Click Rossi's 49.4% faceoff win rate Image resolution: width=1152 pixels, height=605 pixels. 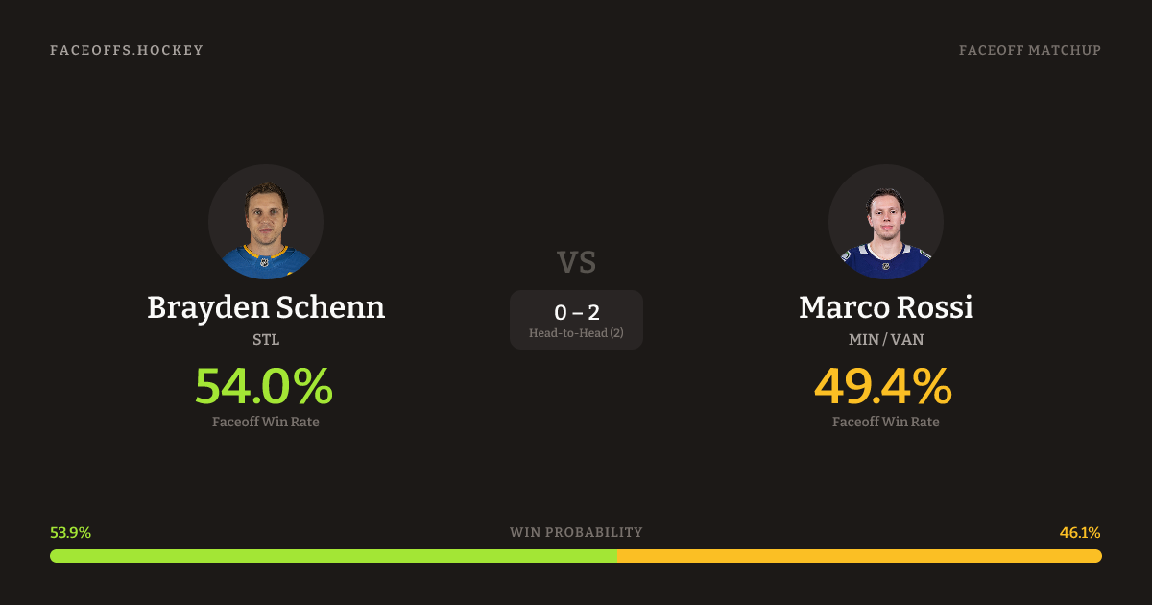(x=883, y=386)
